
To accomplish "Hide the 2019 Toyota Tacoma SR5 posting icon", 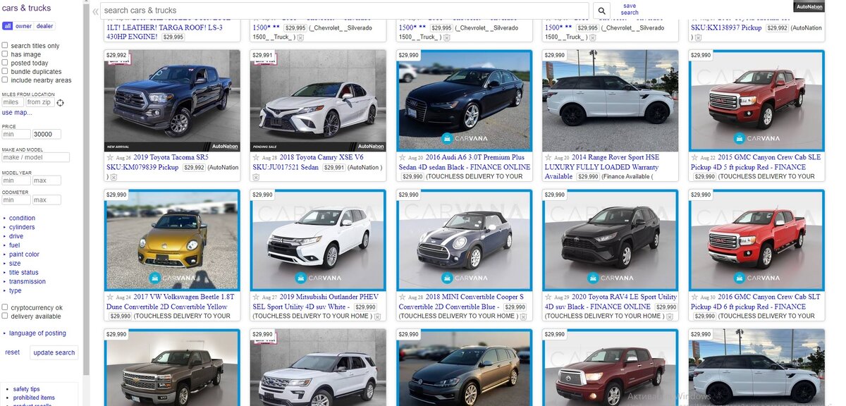I will (114, 177).
